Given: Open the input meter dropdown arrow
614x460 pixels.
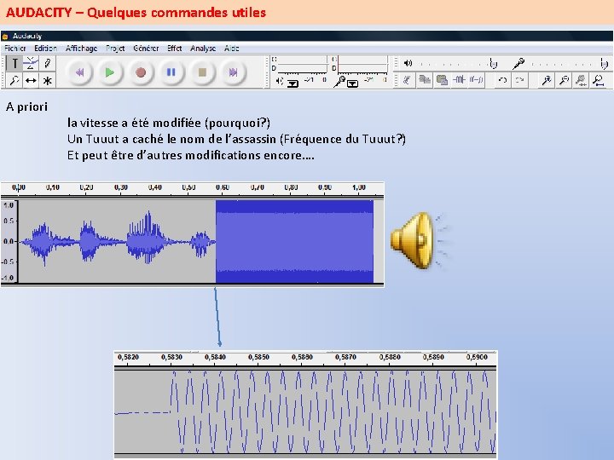Looking at the screenshot, I should point(352,83).
